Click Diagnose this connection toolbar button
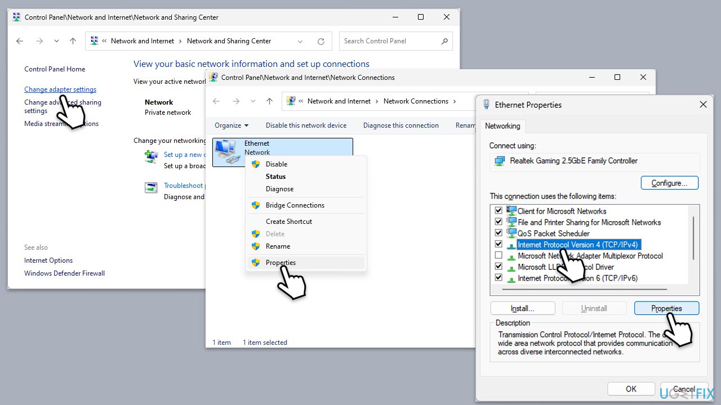 [401, 125]
